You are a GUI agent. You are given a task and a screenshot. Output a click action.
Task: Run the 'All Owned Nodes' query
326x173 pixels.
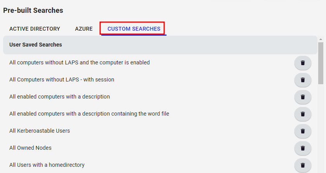[x=30, y=148]
